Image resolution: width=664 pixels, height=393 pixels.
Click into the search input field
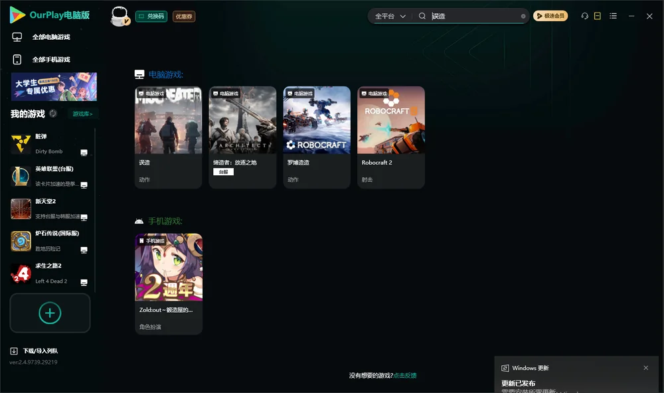474,16
